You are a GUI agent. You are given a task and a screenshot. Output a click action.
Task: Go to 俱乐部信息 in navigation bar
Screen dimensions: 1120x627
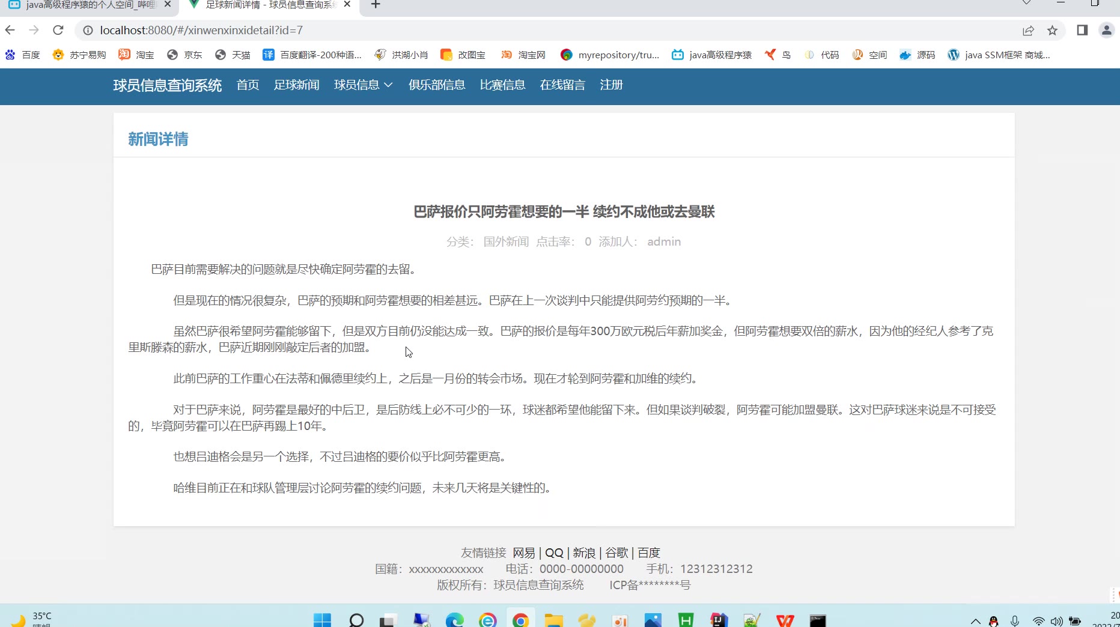(437, 85)
